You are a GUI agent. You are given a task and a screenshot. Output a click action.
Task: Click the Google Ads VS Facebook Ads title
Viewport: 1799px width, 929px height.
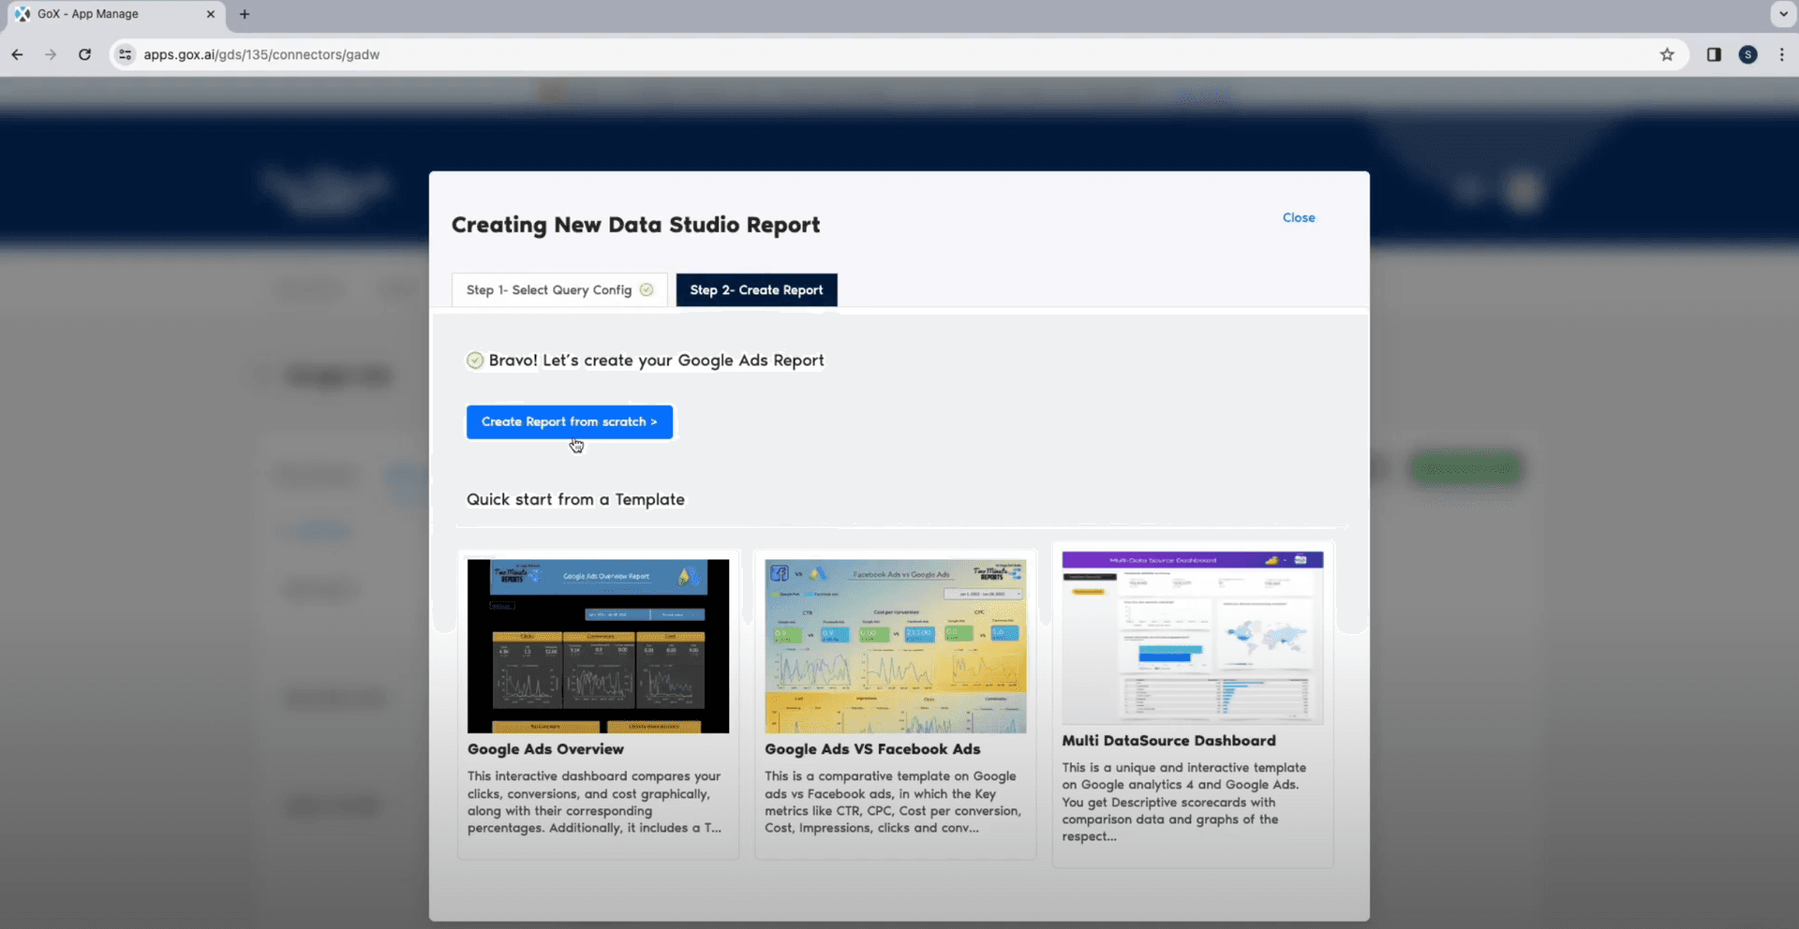(872, 749)
